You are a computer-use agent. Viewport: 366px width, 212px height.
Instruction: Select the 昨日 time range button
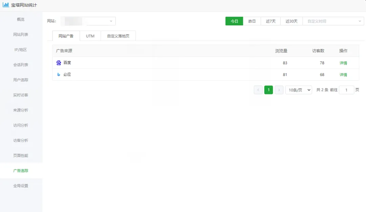coord(252,21)
